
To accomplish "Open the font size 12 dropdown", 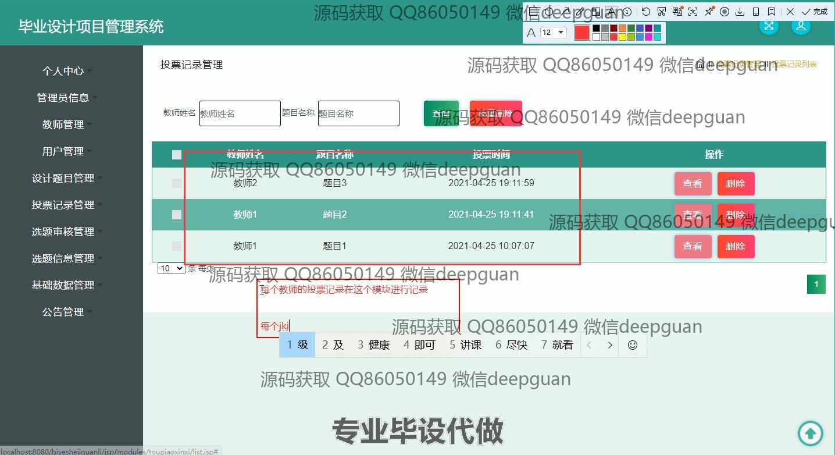I will point(553,33).
